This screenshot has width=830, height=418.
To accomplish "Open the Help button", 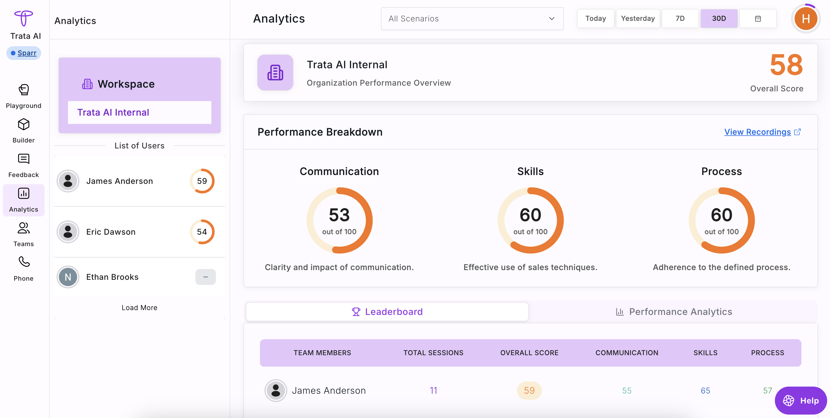I will coord(801,401).
